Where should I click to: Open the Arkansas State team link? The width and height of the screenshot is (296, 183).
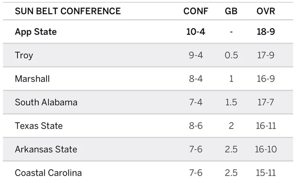pyautogui.click(x=46, y=149)
